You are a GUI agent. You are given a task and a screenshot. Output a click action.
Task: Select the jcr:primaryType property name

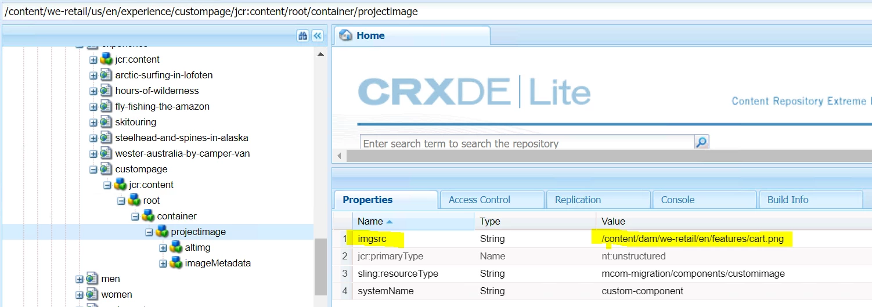390,256
